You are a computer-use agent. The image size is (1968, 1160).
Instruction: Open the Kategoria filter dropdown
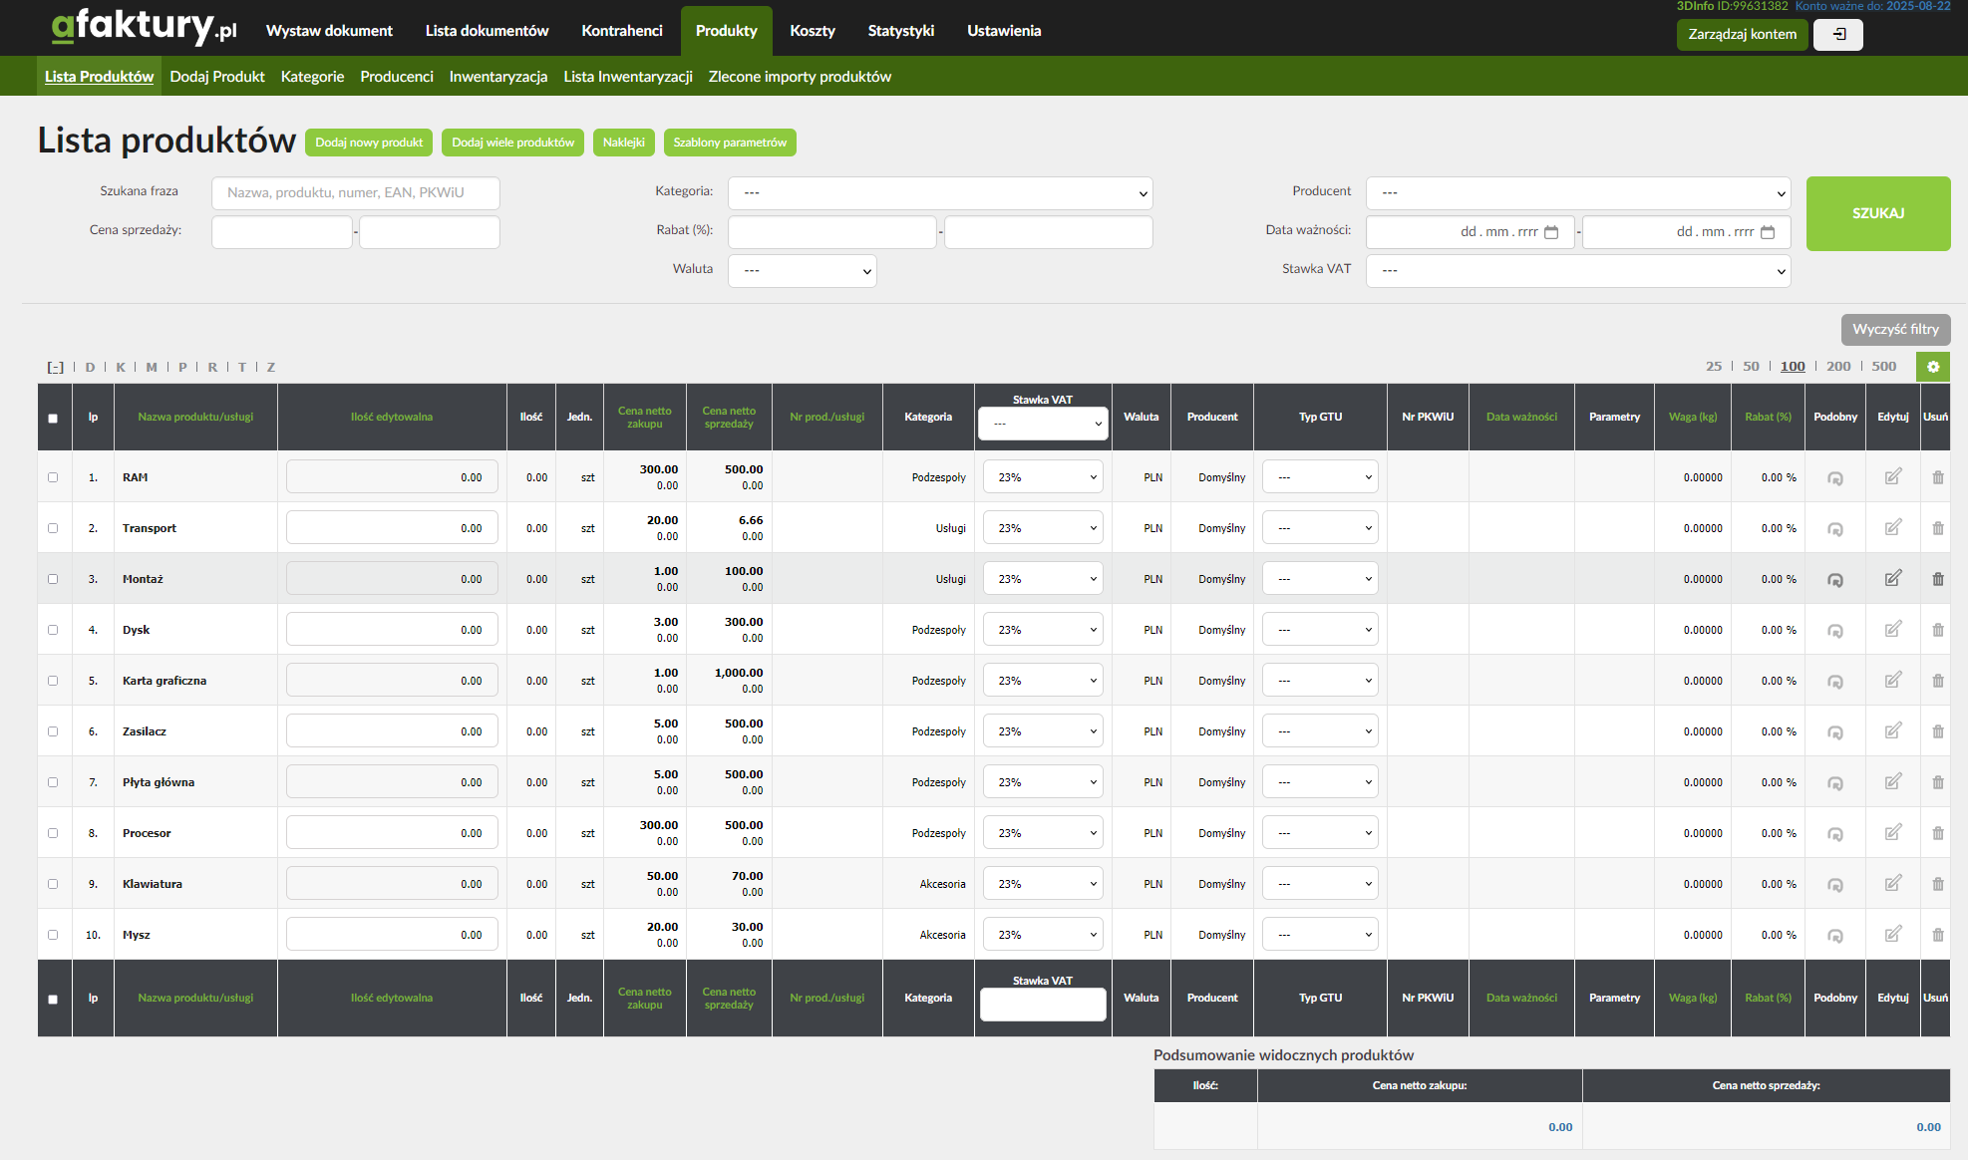click(x=939, y=193)
